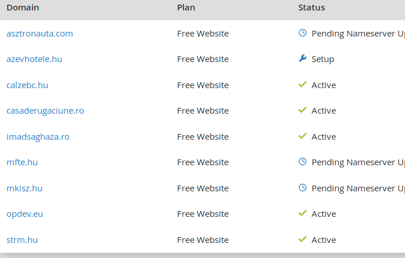Click the pending clock icon for mkisz.hu

point(302,188)
